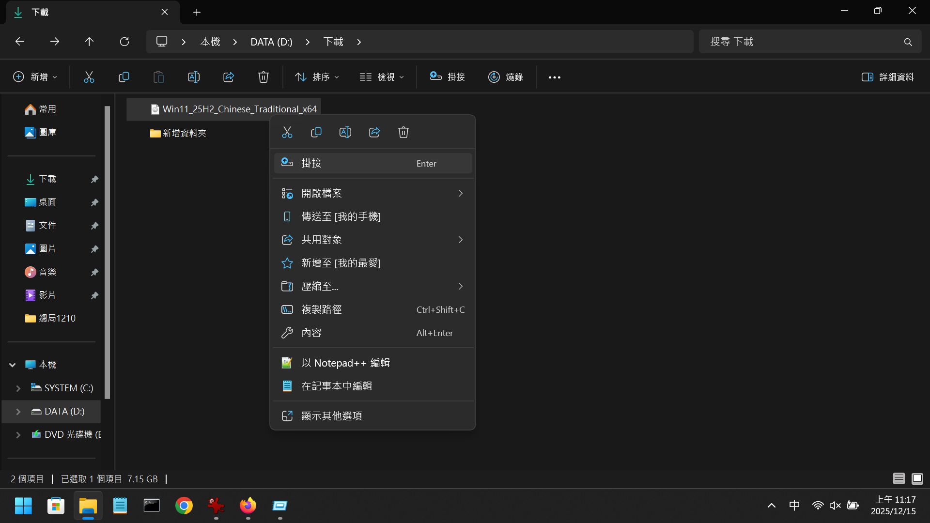Click the delete trash icon in context menu
This screenshot has height=523, width=930.
pos(403,132)
